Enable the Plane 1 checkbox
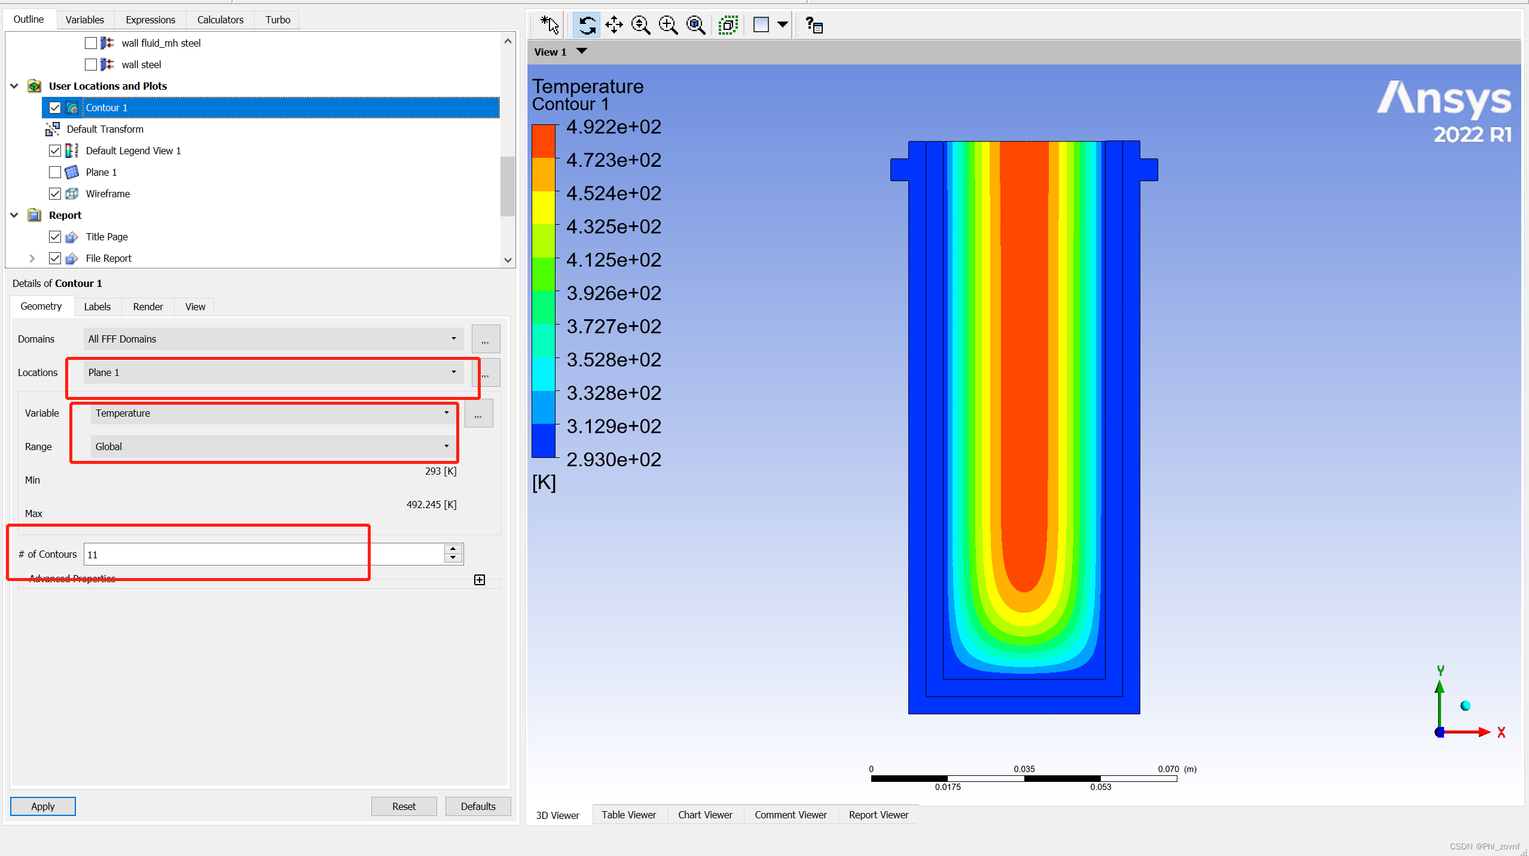Image resolution: width=1529 pixels, height=856 pixels. [55, 172]
